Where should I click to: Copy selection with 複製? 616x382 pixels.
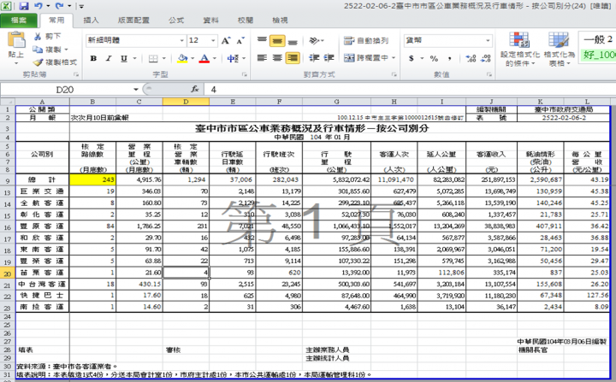[x=47, y=50]
